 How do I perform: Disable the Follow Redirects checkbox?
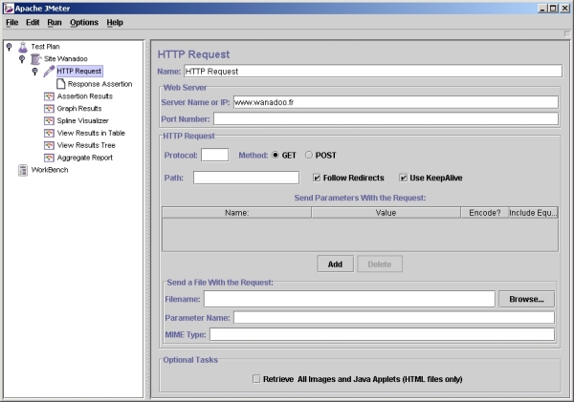click(319, 178)
